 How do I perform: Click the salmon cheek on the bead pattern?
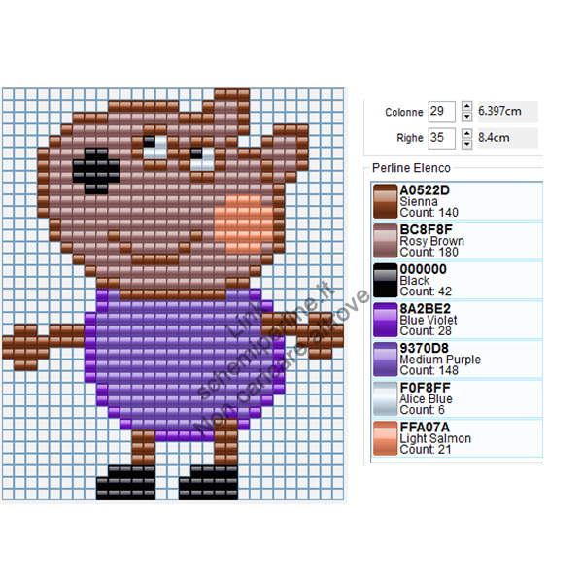tap(244, 224)
